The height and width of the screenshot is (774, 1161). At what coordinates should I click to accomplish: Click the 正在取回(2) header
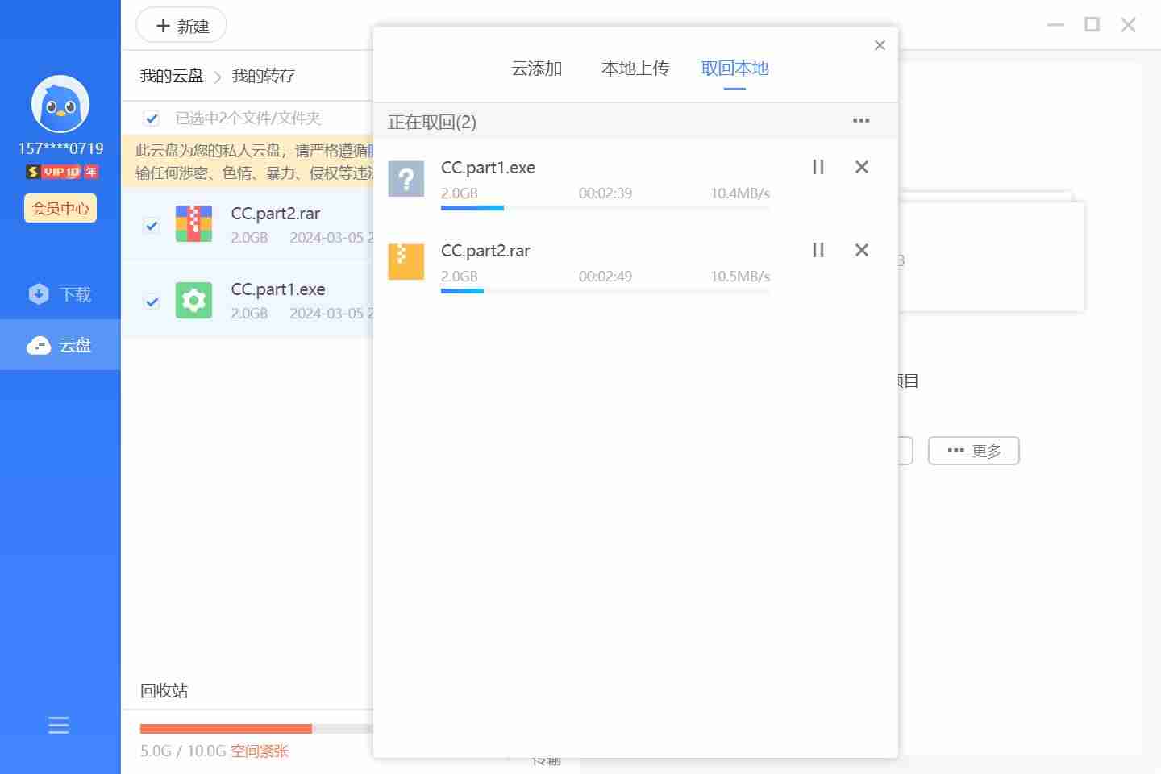[432, 122]
